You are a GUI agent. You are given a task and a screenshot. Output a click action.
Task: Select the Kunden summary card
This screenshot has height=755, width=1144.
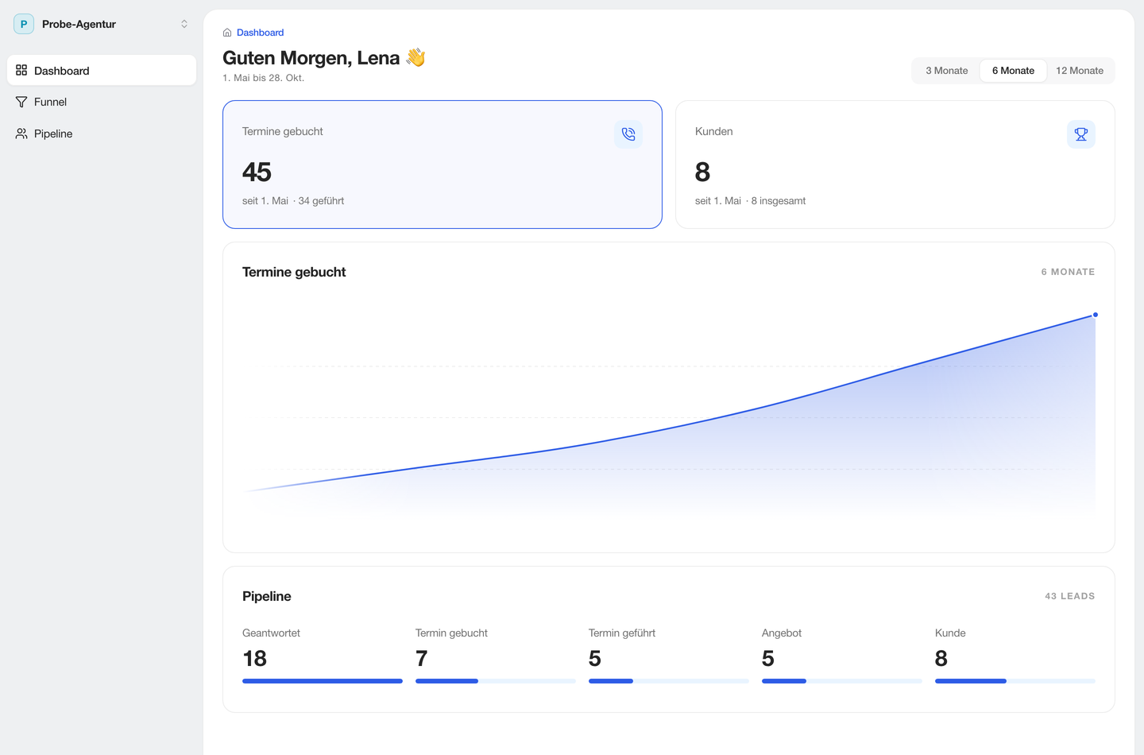[895, 165]
